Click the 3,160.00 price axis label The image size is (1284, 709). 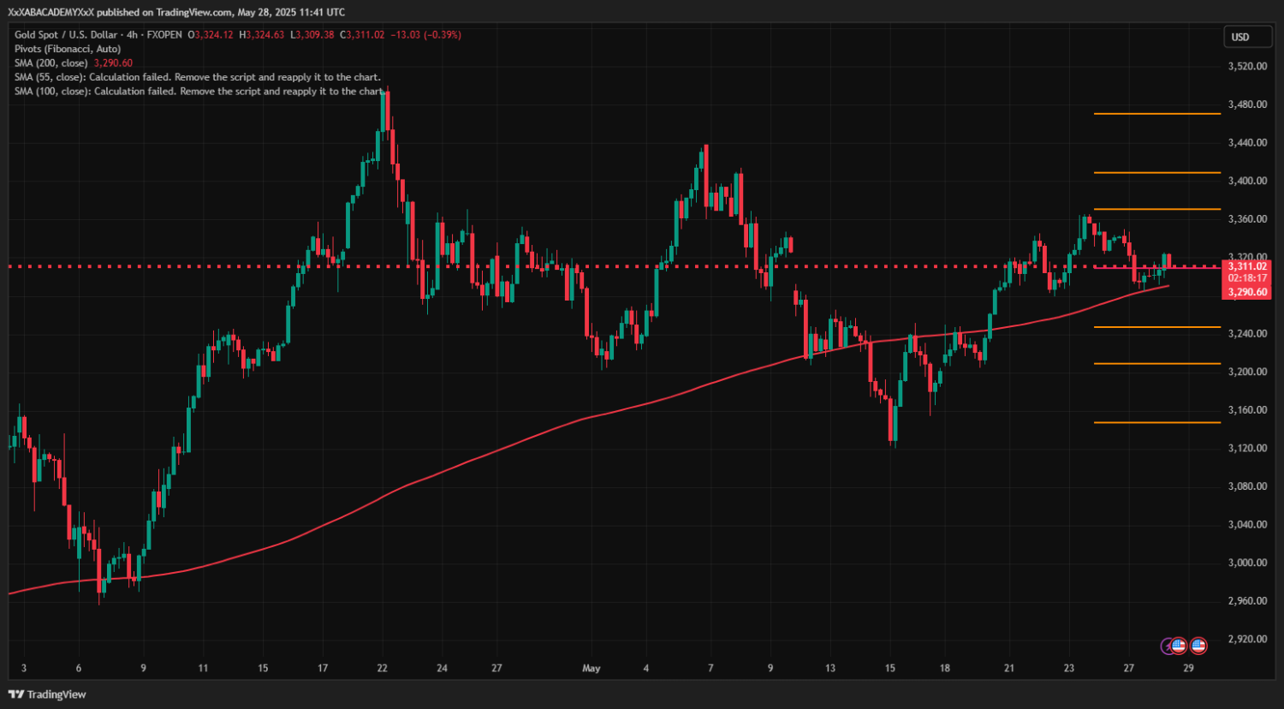coord(1247,410)
